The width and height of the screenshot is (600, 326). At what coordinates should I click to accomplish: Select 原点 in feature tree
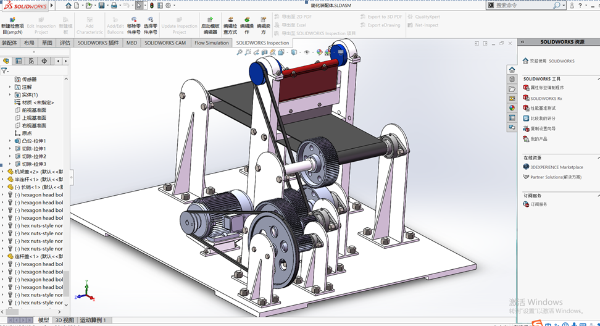click(27, 133)
